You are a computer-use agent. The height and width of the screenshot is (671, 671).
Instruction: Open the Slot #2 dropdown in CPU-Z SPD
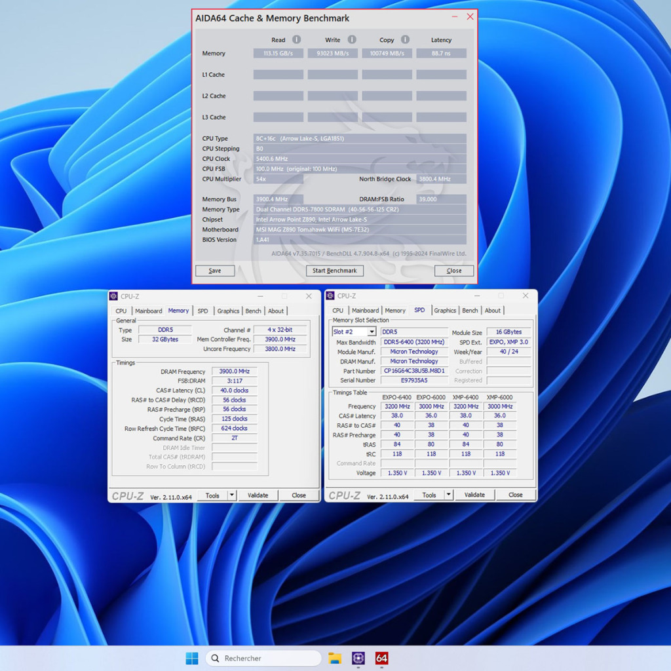[x=372, y=332]
